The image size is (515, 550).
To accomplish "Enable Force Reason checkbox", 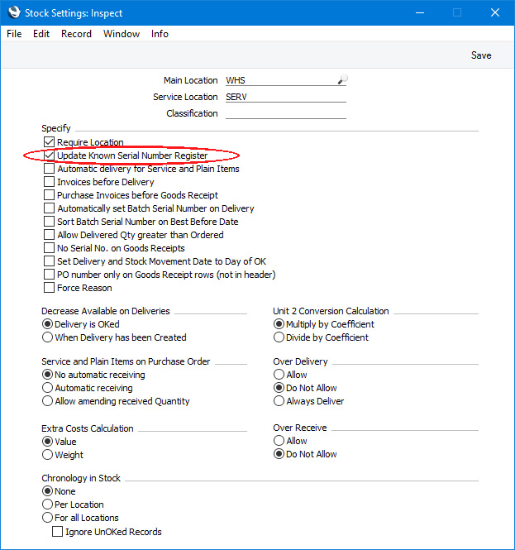I will tap(49, 288).
